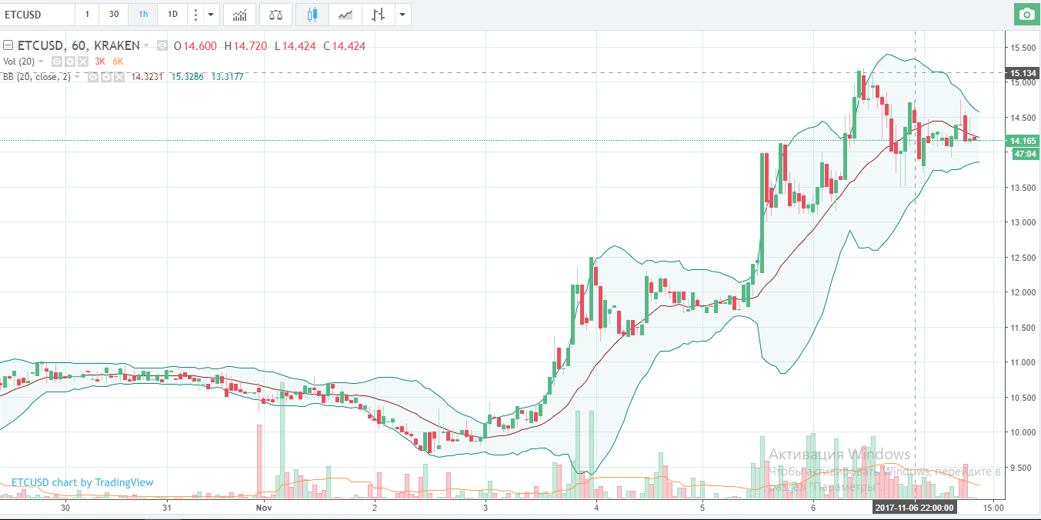Viewport: 1041px width, 520px height.
Task: Expand the time interval dropdown arrow
Action: 212,15
